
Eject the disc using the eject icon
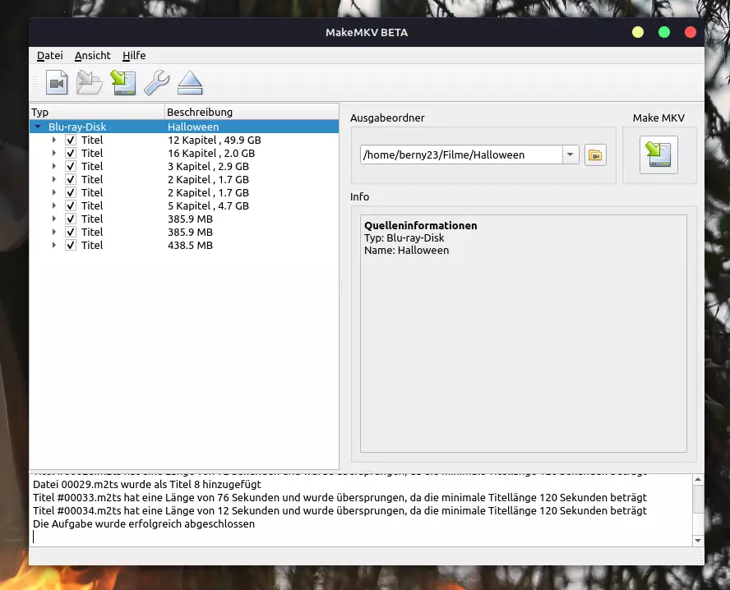tap(190, 83)
